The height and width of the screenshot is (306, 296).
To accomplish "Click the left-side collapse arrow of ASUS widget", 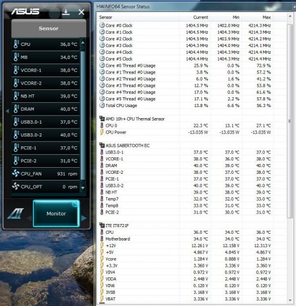I will point(7,111).
